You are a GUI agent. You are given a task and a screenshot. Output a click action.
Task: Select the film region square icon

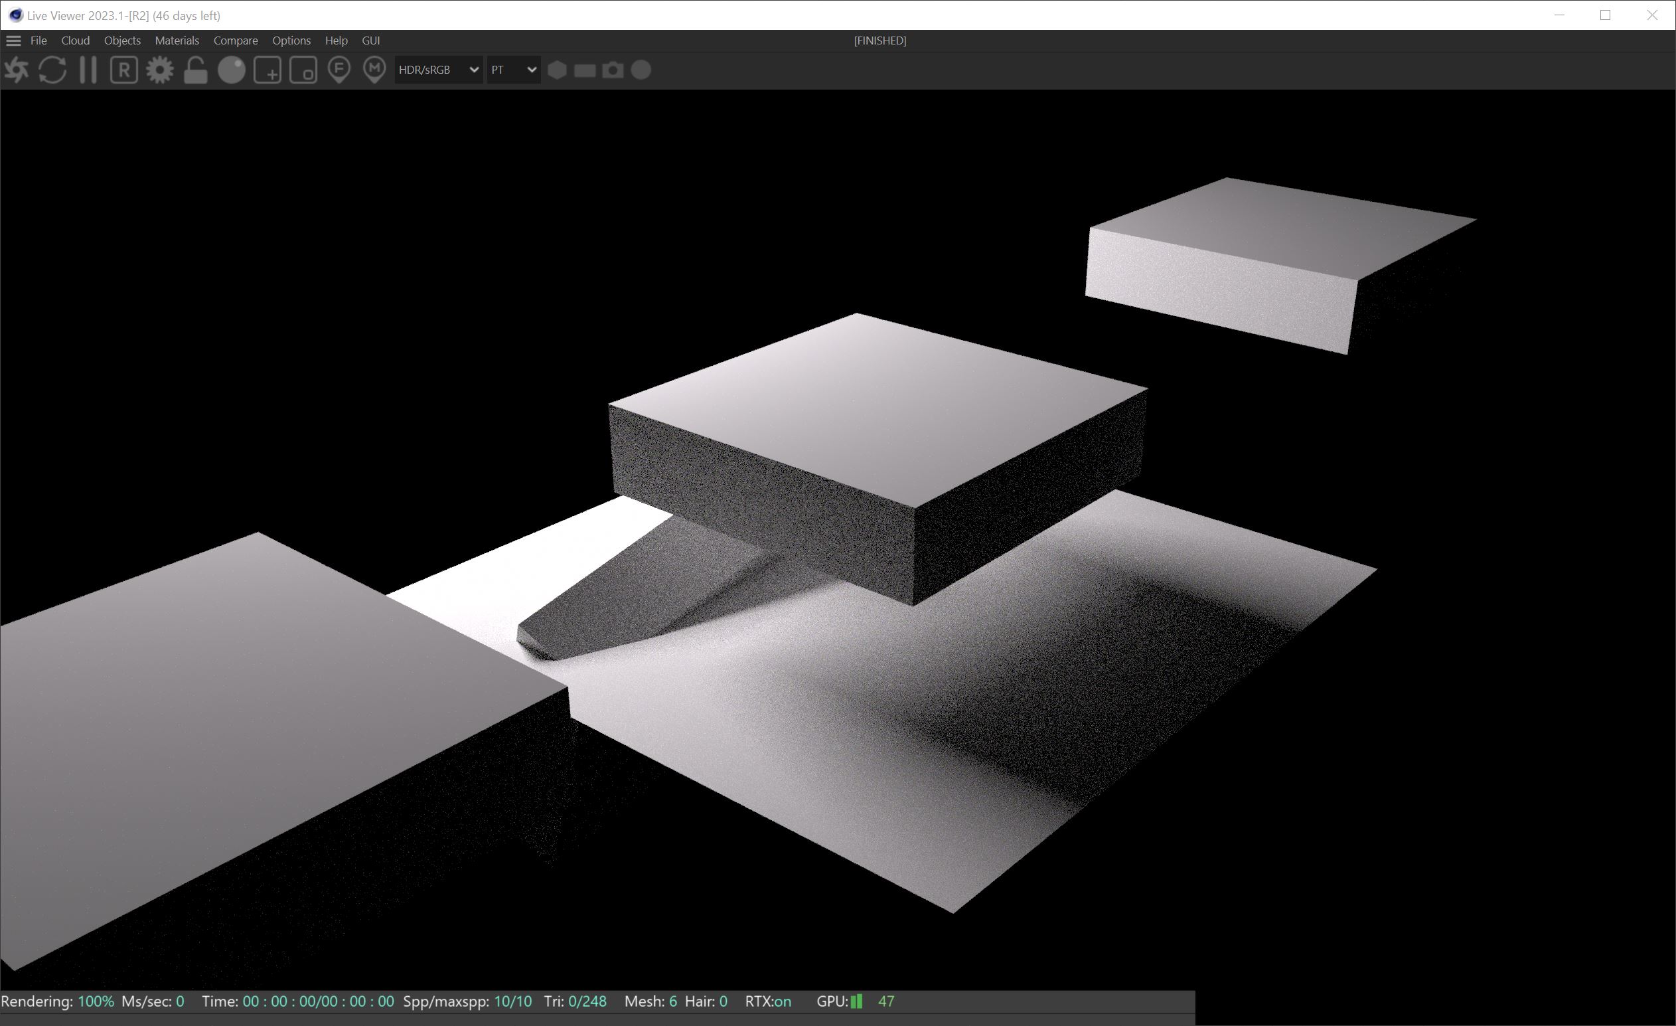pyautogui.click(x=303, y=70)
